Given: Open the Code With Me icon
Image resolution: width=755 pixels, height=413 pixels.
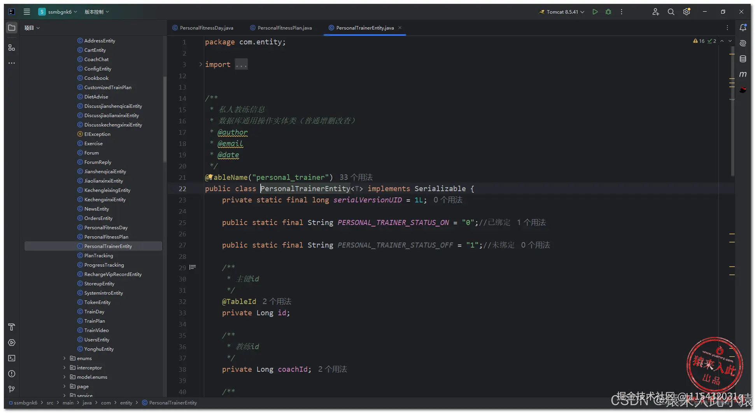Looking at the screenshot, I should coord(656,12).
